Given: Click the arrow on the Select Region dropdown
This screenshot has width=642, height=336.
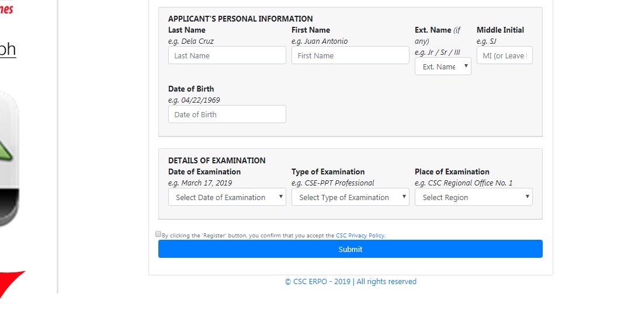Looking at the screenshot, I should point(528,197).
